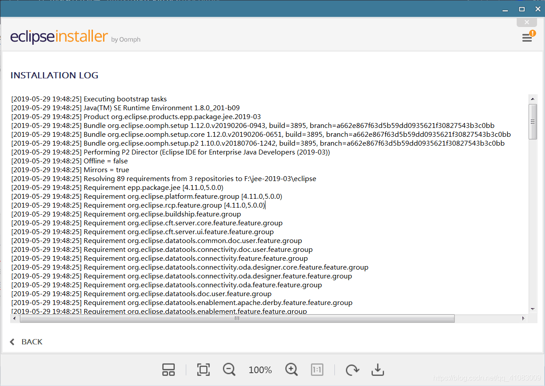Click the horizontal scrollbar thumb
This screenshot has height=386, width=545.
click(x=237, y=318)
